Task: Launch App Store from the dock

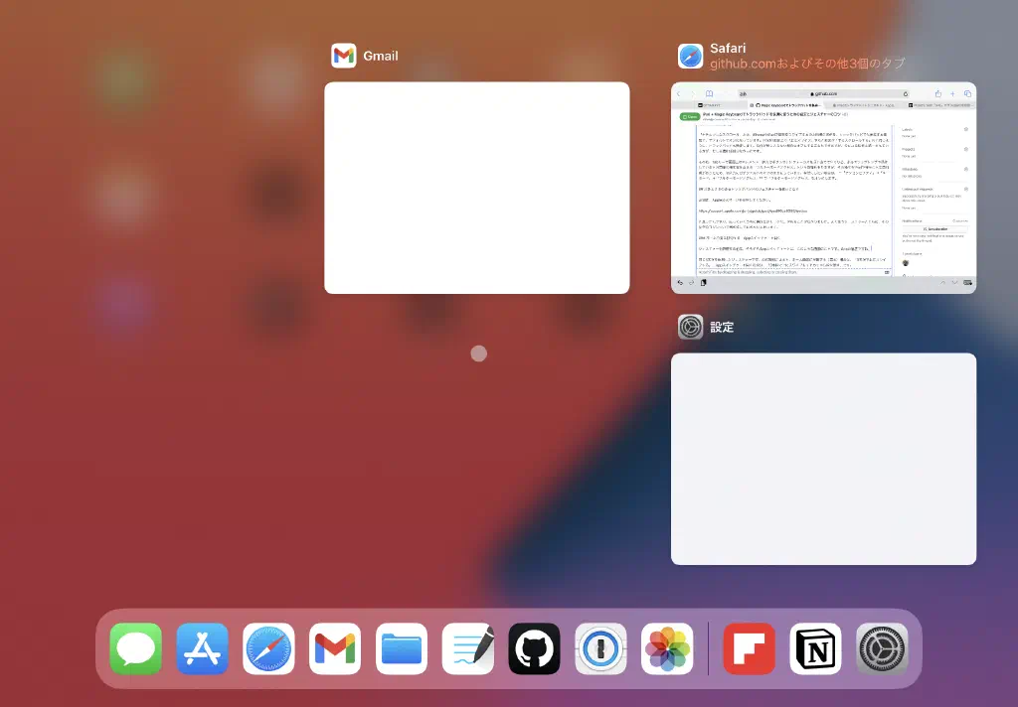Action: [203, 648]
